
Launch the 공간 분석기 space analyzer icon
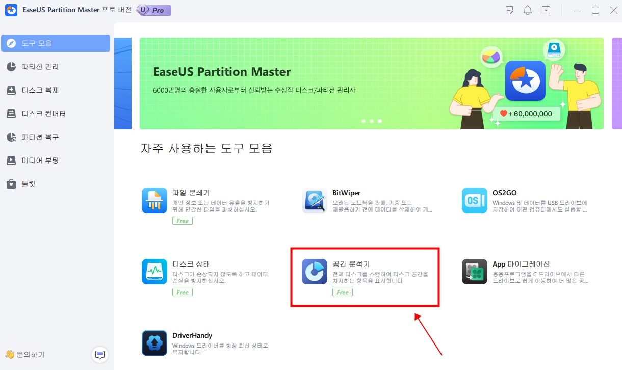pos(315,272)
